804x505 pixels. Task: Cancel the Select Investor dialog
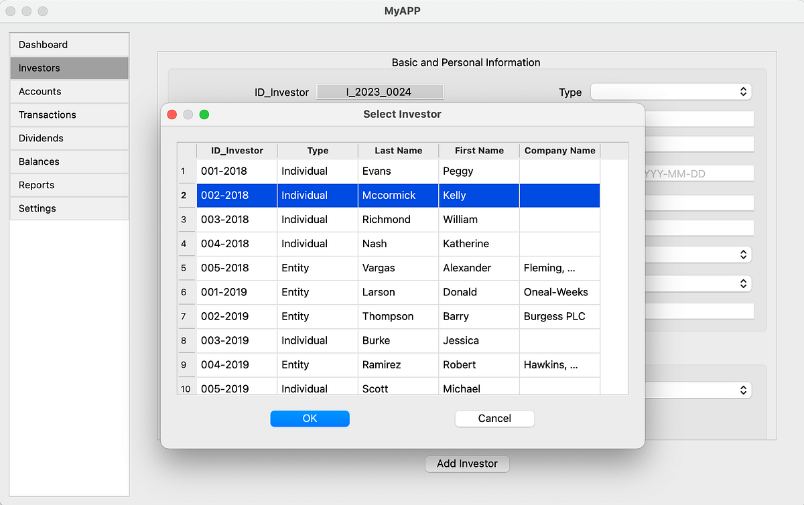click(x=494, y=419)
